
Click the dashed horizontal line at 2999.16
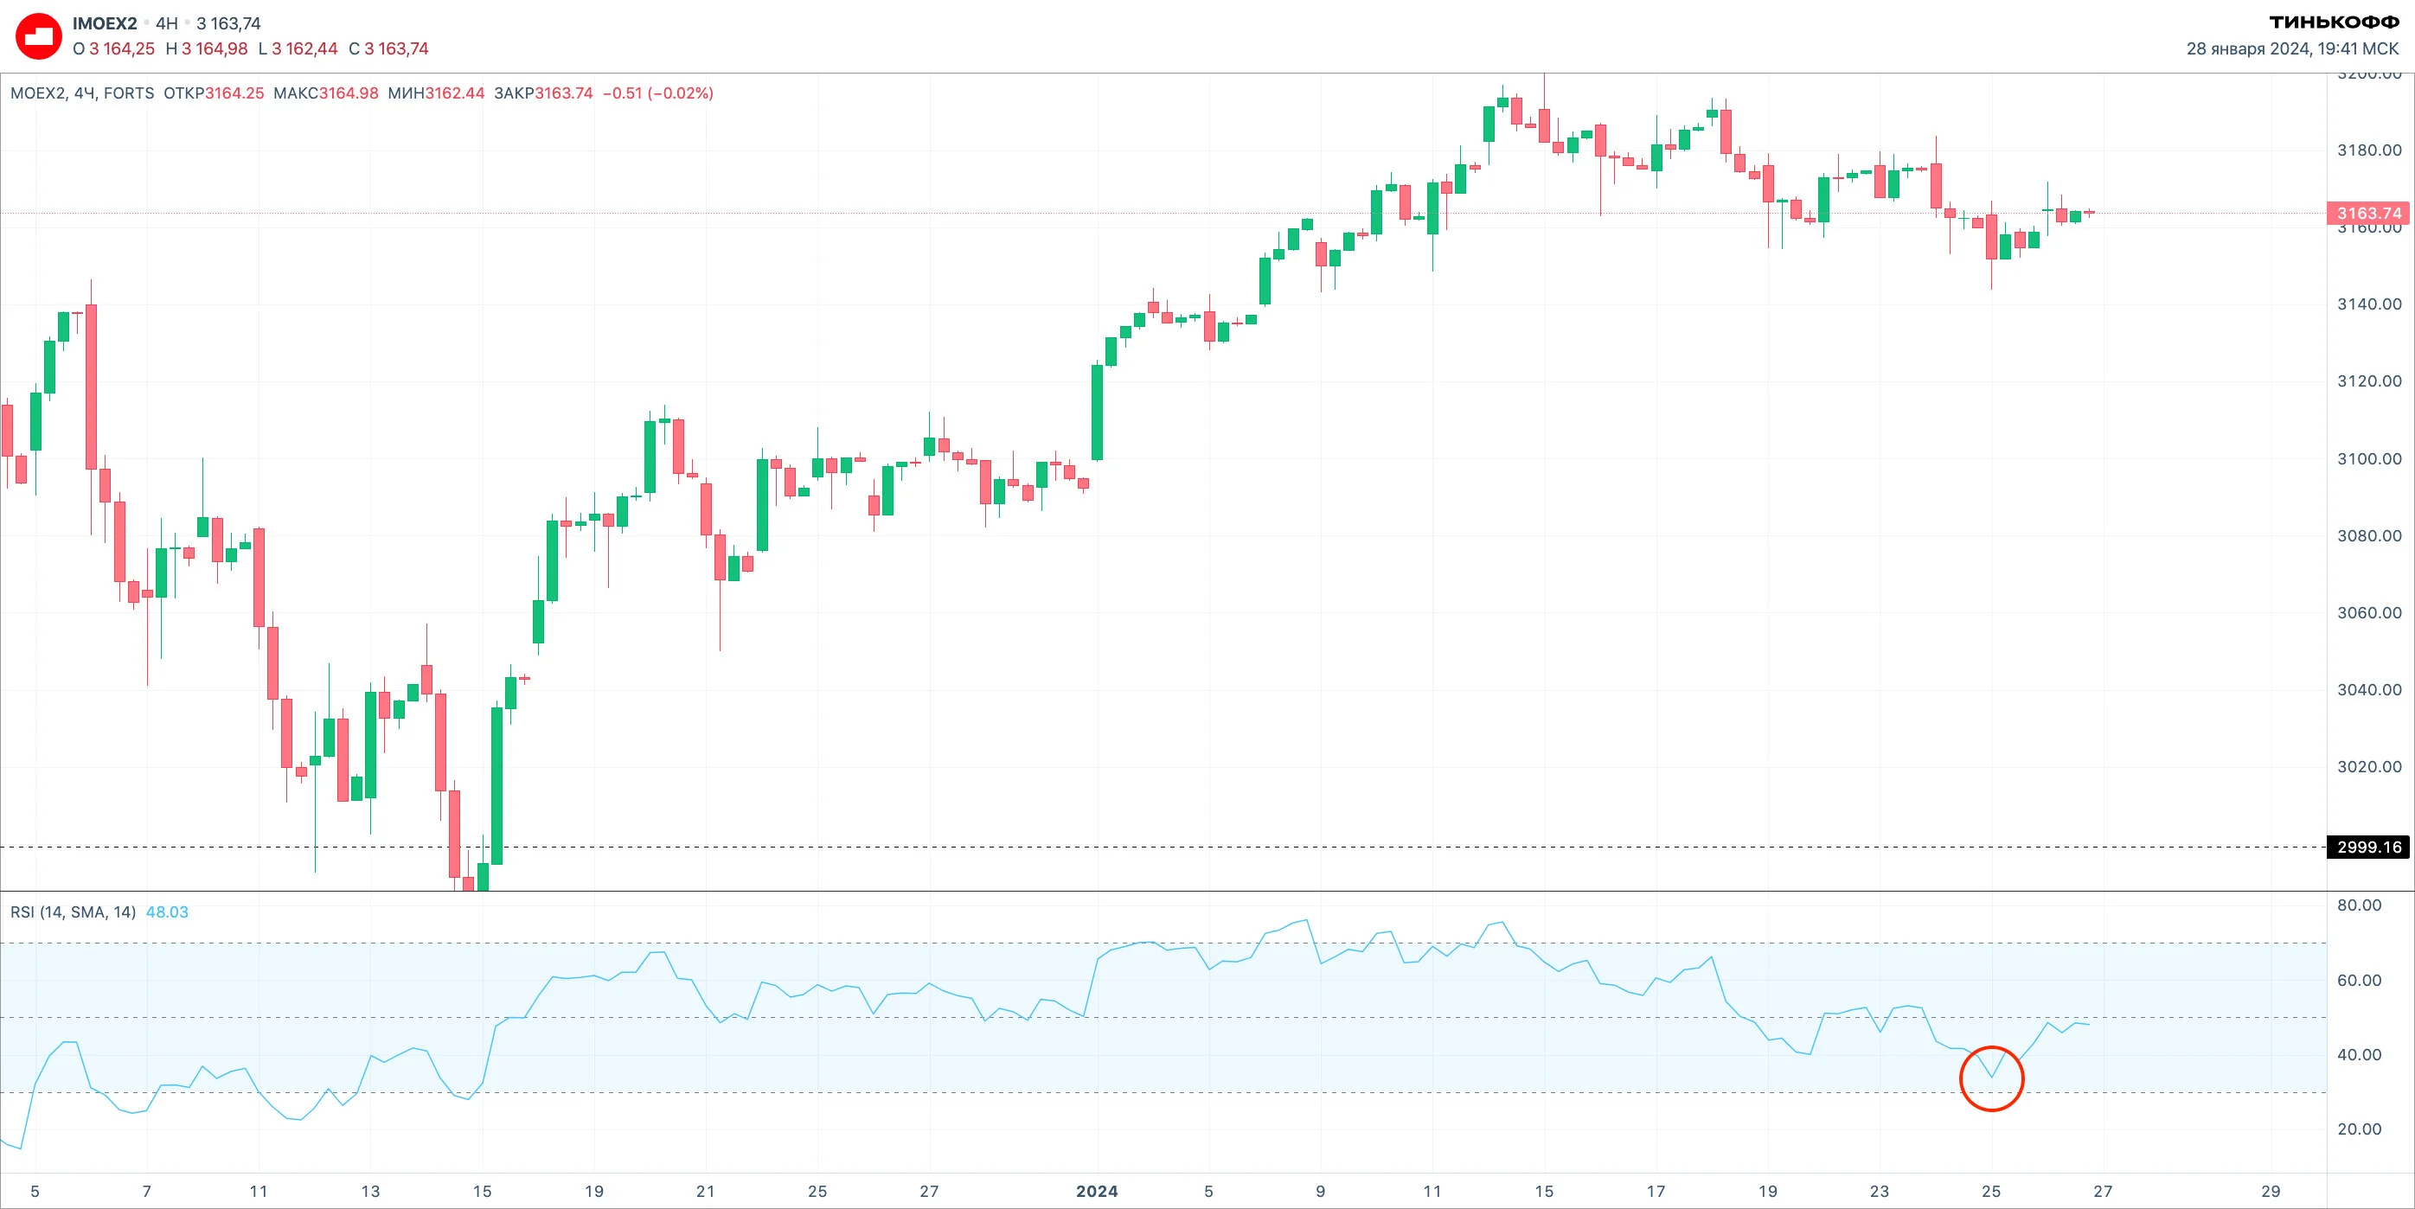click(1163, 848)
